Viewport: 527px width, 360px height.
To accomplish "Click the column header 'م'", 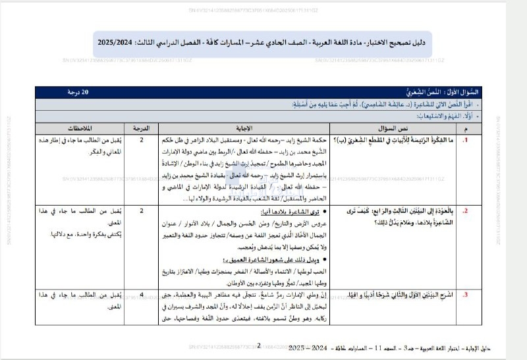I will (x=465, y=129).
